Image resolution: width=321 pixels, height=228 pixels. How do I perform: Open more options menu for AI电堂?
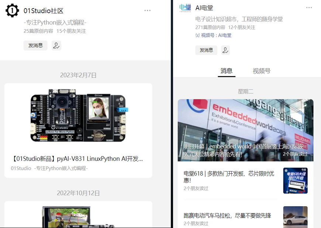point(309,8)
